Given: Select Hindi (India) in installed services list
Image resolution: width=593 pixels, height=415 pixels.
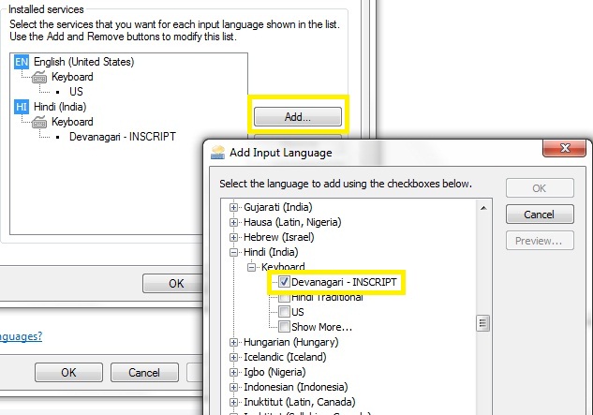Looking at the screenshot, I should 60,107.
